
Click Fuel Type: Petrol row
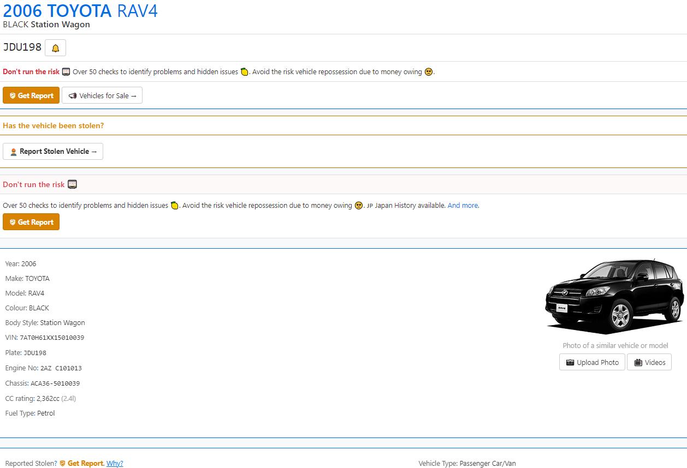click(30, 413)
